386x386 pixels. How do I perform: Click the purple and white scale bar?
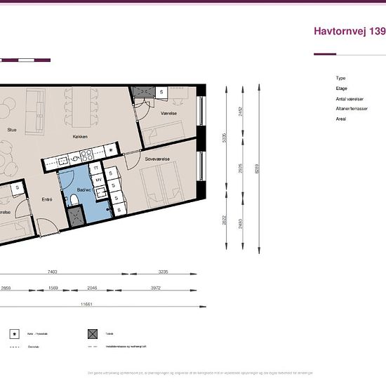click(25, 60)
